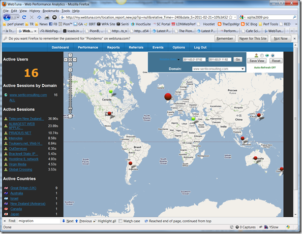Toggle the Auto-Refresh OFF setting
The image size is (302, 234).
point(265,68)
